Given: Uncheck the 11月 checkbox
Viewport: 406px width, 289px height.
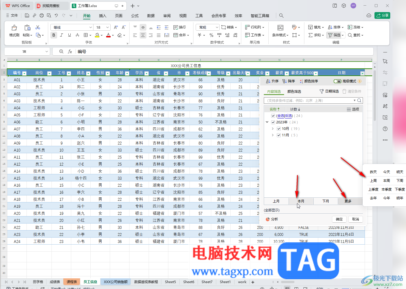Looking at the screenshot, I should 278,135.
